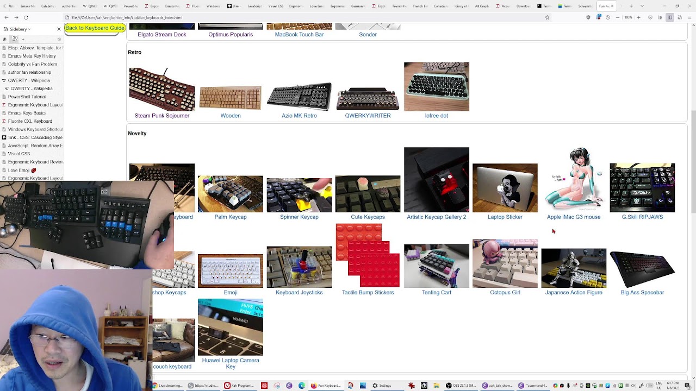Viewport: 696px width, 391px height.
Task: Close the active Fun Keyboards tab
Action: point(612,6)
